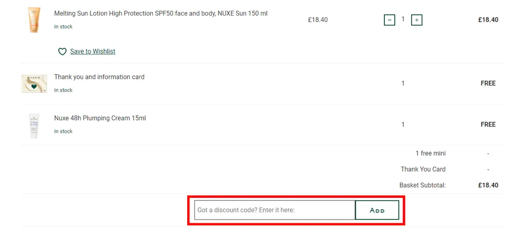The width and height of the screenshot is (520, 231).
Task: Click the unit price £18.40 of lotion
Action: pyautogui.click(x=318, y=20)
